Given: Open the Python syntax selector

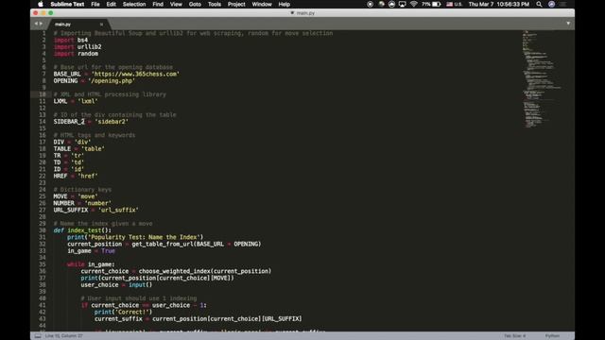Looking at the screenshot, I should point(552,336).
